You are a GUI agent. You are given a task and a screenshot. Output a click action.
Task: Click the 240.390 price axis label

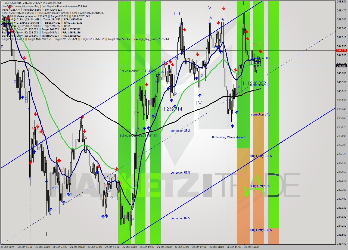coord(341,82)
